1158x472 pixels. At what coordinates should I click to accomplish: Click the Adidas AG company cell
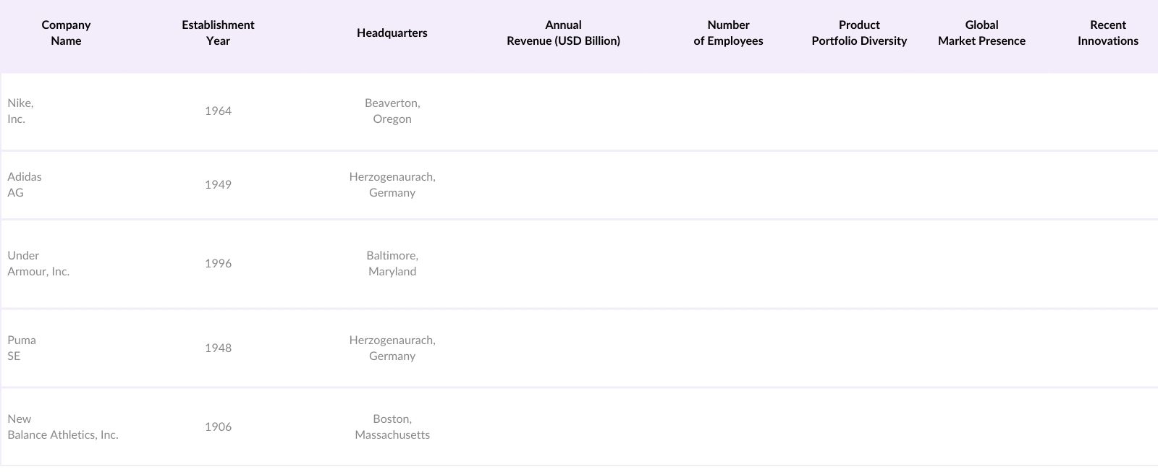coord(25,185)
